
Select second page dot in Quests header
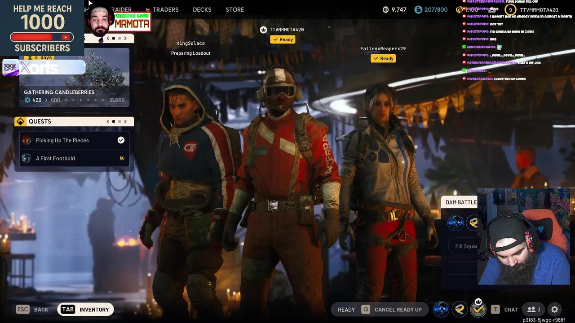pos(119,122)
